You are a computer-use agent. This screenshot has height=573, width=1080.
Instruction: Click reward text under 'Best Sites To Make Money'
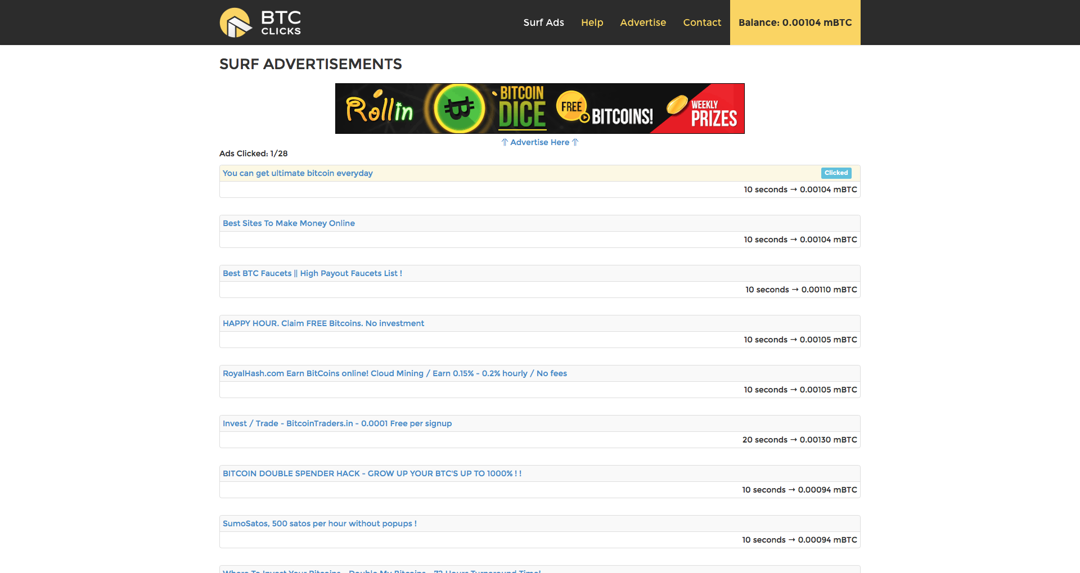coord(800,240)
